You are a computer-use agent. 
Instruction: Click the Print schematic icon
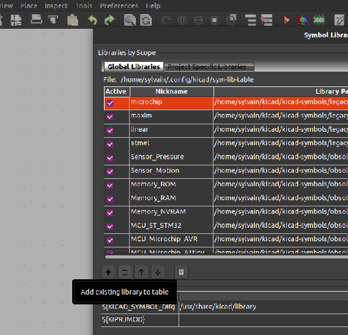tap(36, 20)
